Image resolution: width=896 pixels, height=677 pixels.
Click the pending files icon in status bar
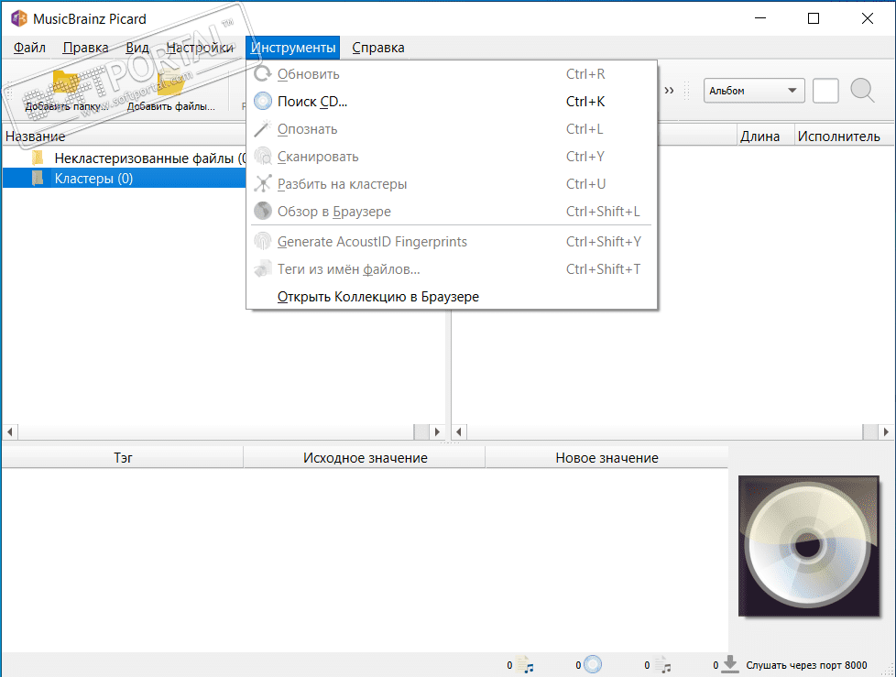tap(662, 665)
